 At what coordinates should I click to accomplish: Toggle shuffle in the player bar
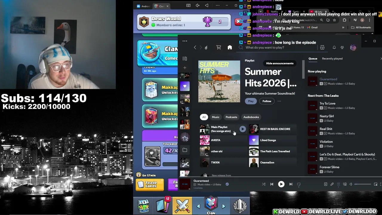tap(264, 184)
